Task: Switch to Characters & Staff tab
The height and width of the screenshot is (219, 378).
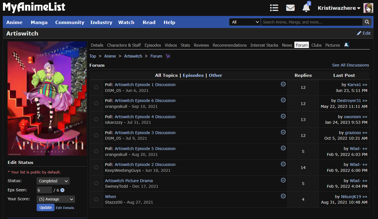Action: (x=124, y=45)
